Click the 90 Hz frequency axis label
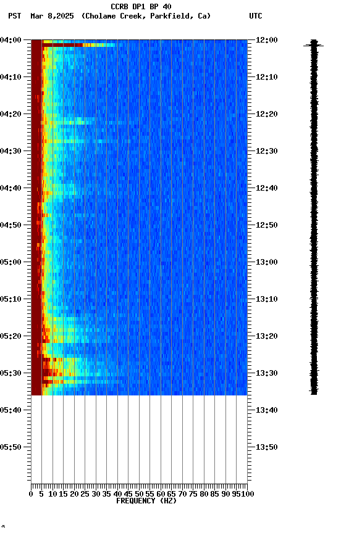Image resolution: width=341 pixels, height=533 pixels. pos(225,494)
